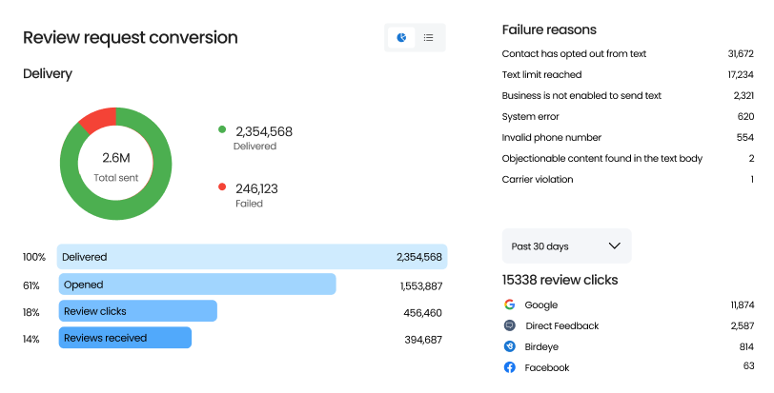Click the 2,587 Direct Feedback value
The width and height of the screenshot is (774, 393).
click(x=743, y=325)
